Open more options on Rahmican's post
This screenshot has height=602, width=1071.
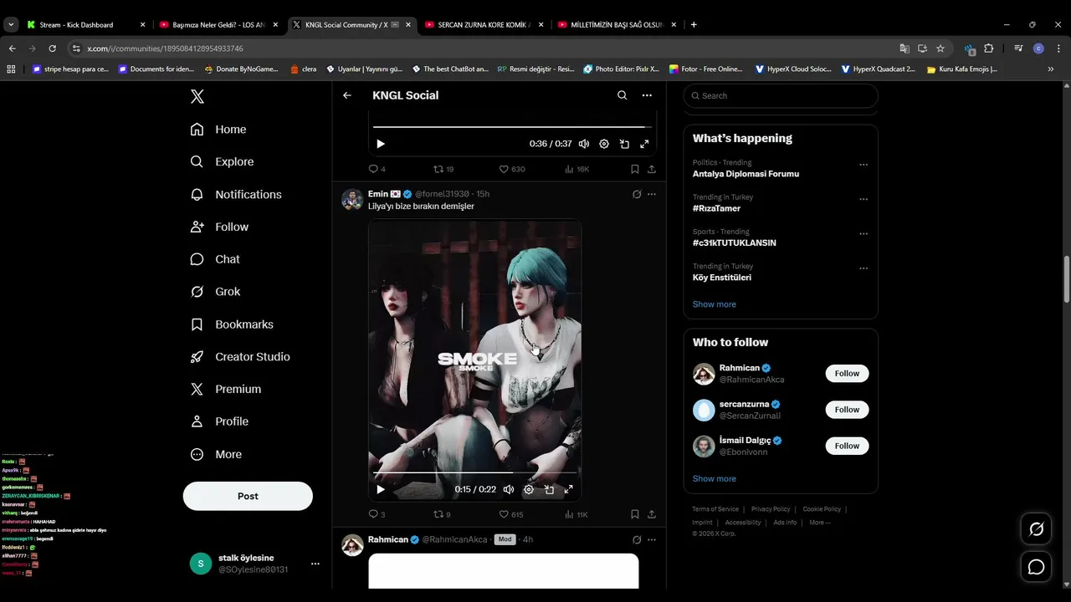pos(652,540)
